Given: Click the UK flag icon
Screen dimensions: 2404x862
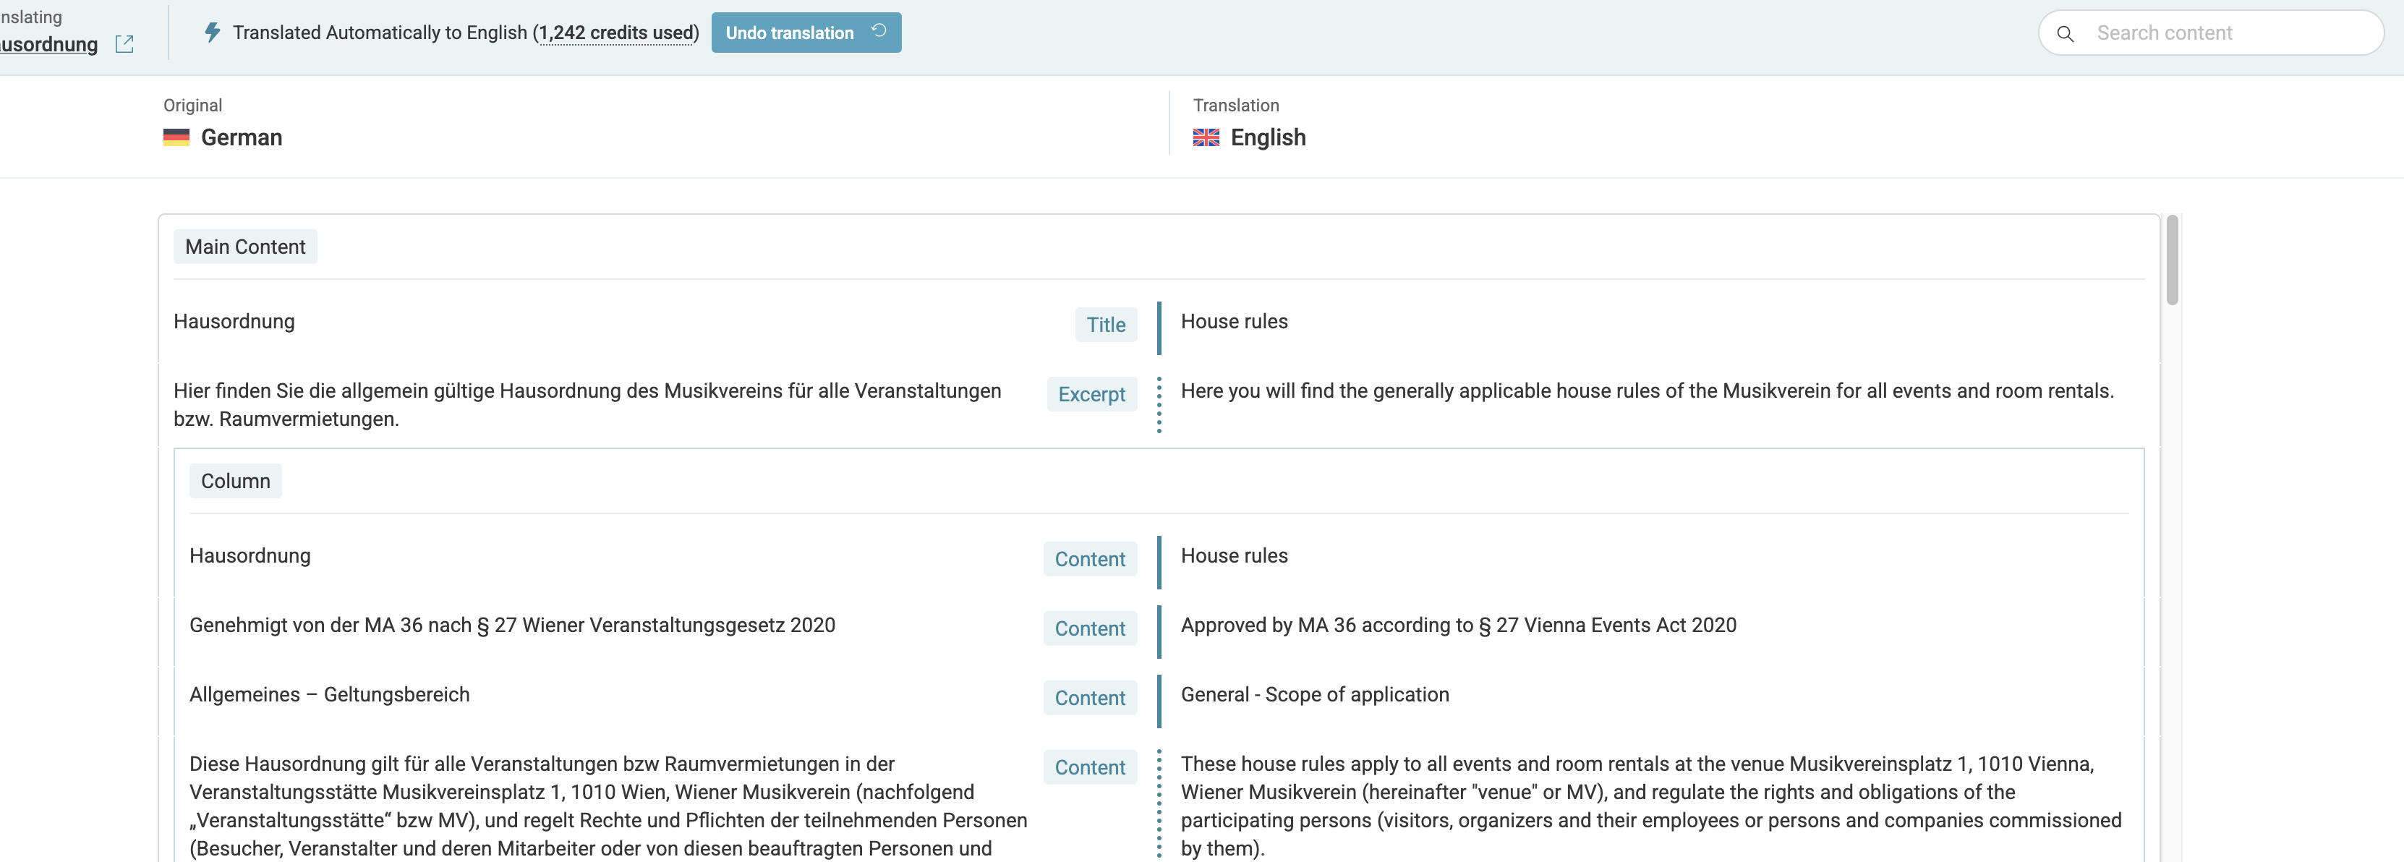Looking at the screenshot, I should (x=1206, y=137).
